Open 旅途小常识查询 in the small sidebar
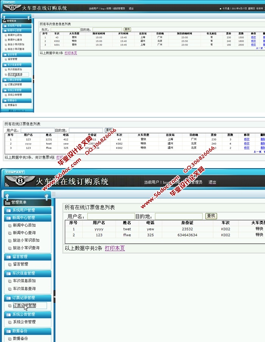The image size is (265, 342). pyautogui.click(x=16, y=49)
